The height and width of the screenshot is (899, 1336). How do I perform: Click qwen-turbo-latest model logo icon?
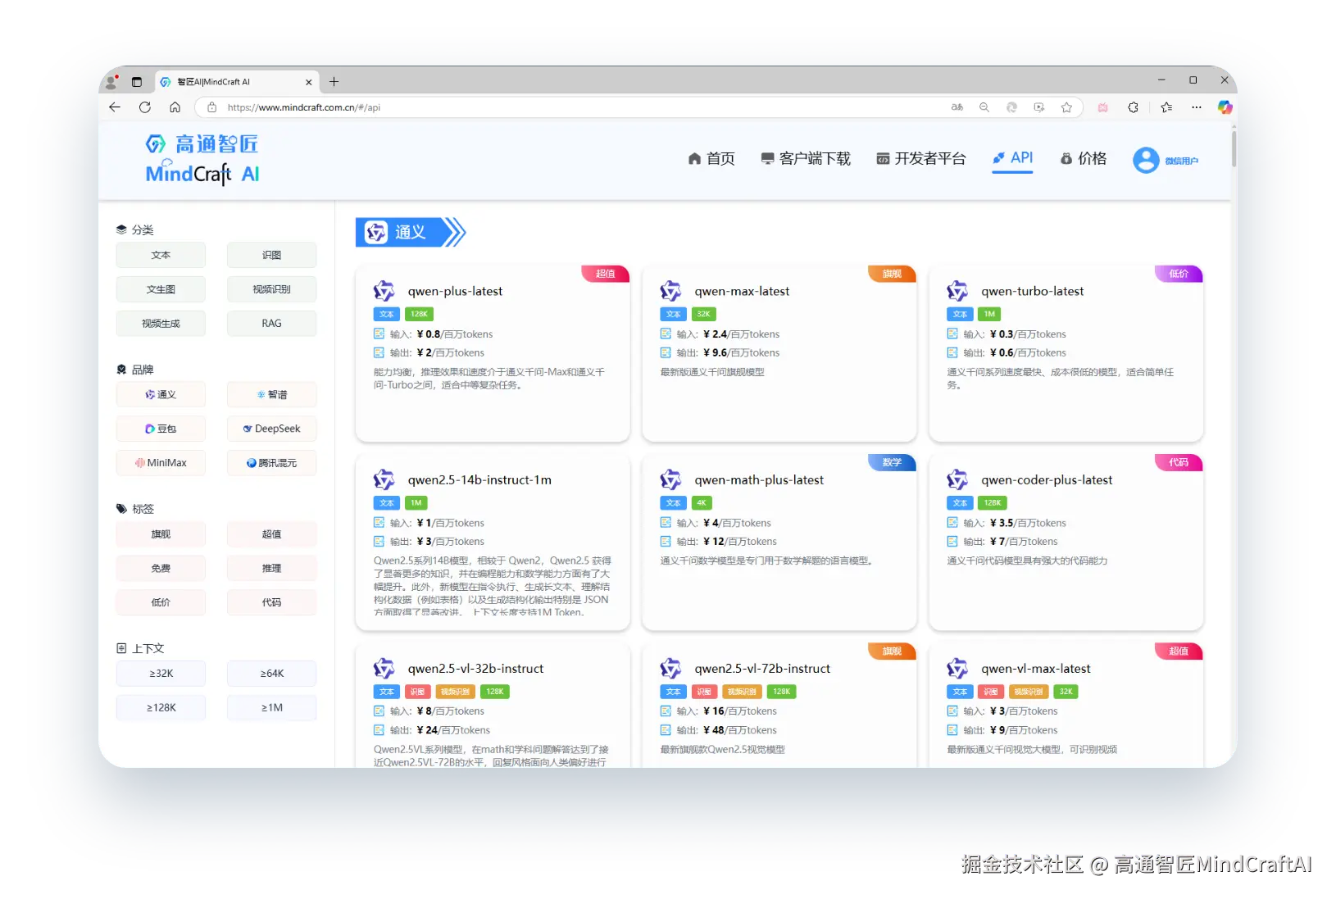click(x=957, y=291)
